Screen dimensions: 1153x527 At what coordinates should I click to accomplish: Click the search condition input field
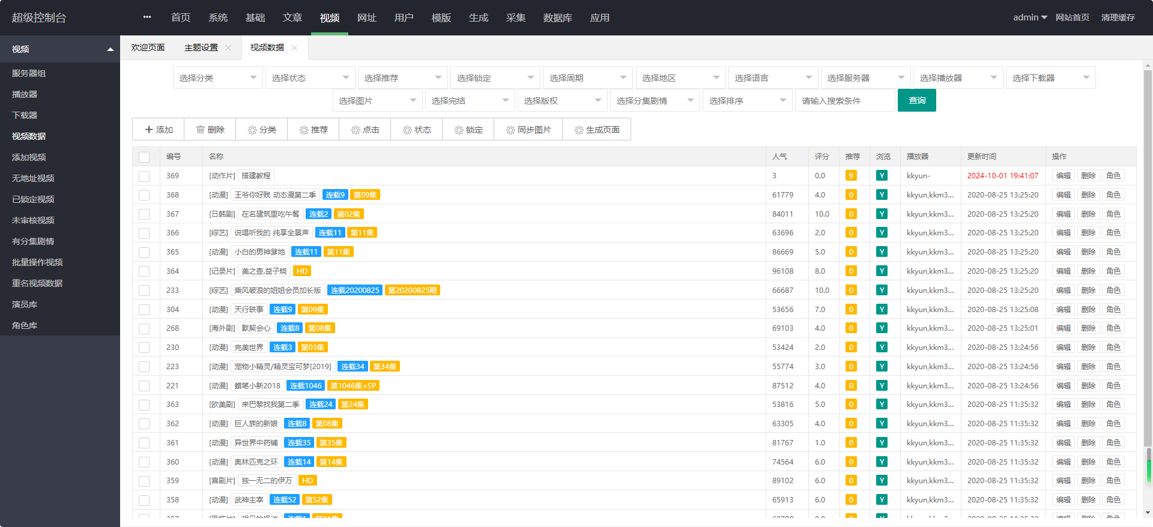click(844, 101)
